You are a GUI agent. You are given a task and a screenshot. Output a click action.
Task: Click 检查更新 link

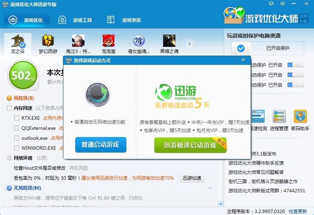tap(298, 212)
